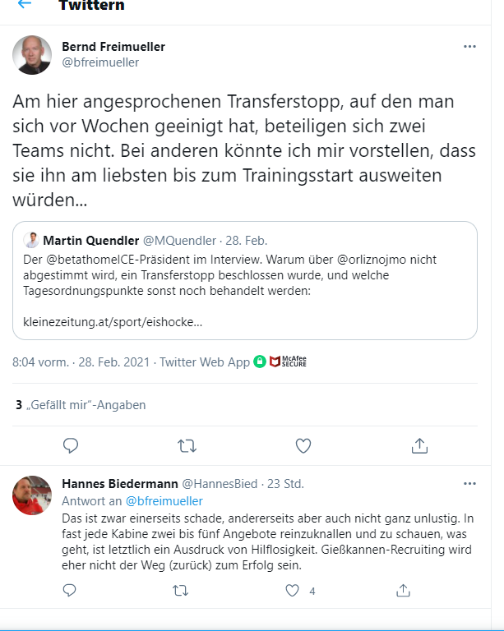The width and height of the screenshot is (504, 631).
Task: Click the back arrow next to Twittern
Action: click(x=24, y=4)
